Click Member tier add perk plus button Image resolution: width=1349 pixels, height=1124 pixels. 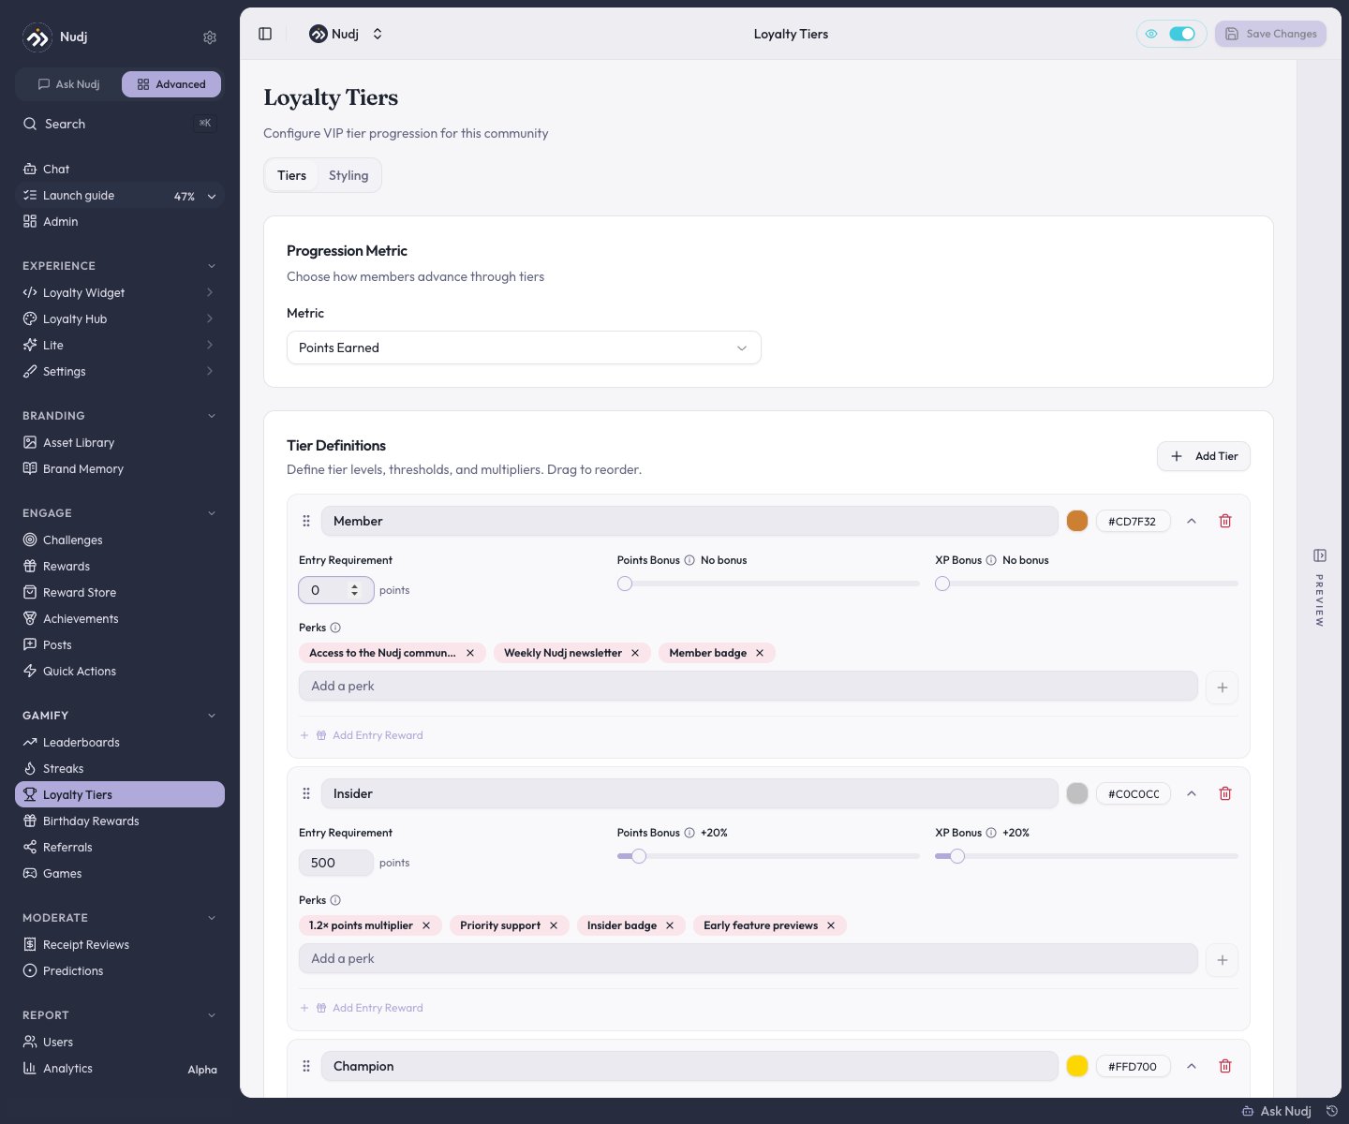point(1222,688)
